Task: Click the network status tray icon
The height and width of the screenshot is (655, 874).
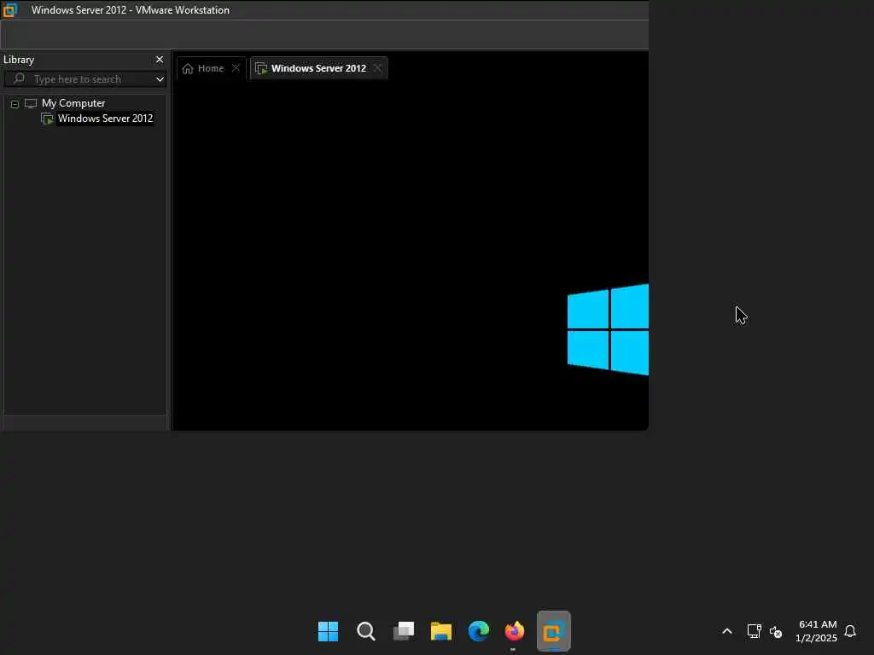Action: pos(755,631)
